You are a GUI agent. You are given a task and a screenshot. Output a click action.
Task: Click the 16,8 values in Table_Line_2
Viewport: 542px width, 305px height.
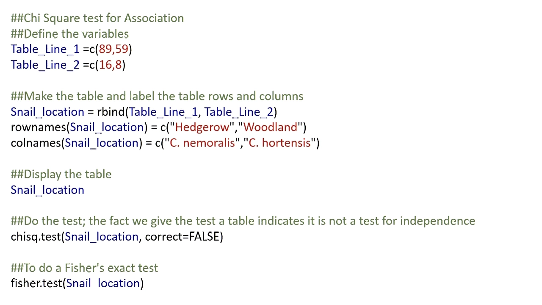coord(111,65)
